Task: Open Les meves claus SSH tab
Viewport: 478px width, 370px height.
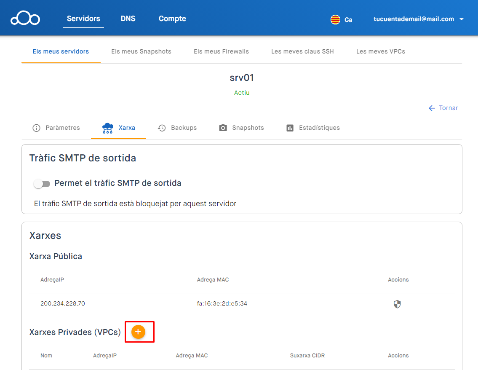Action: point(302,51)
